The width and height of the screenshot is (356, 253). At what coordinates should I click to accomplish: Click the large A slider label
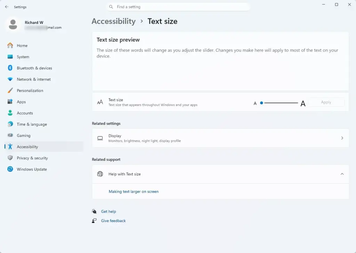(x=303, y=103)
